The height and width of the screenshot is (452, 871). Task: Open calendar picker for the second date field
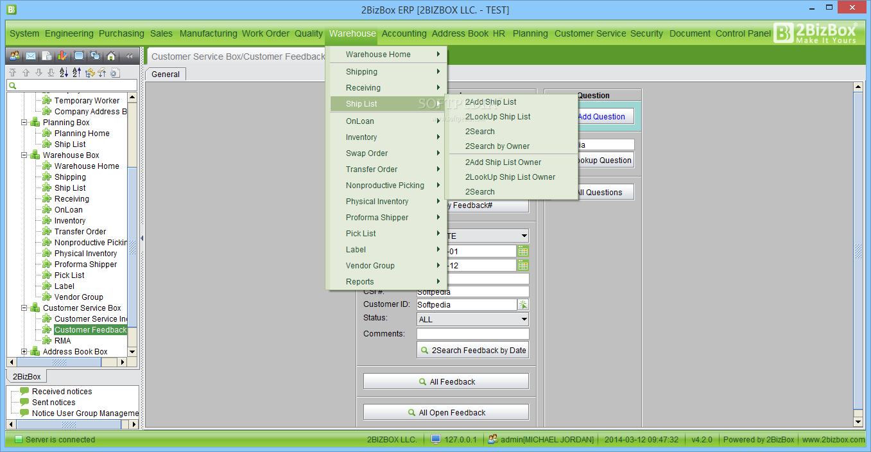pos(523,265)
